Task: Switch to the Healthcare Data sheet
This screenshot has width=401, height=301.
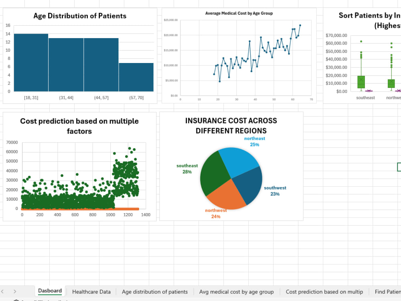Action: click(x=91, y=292)
